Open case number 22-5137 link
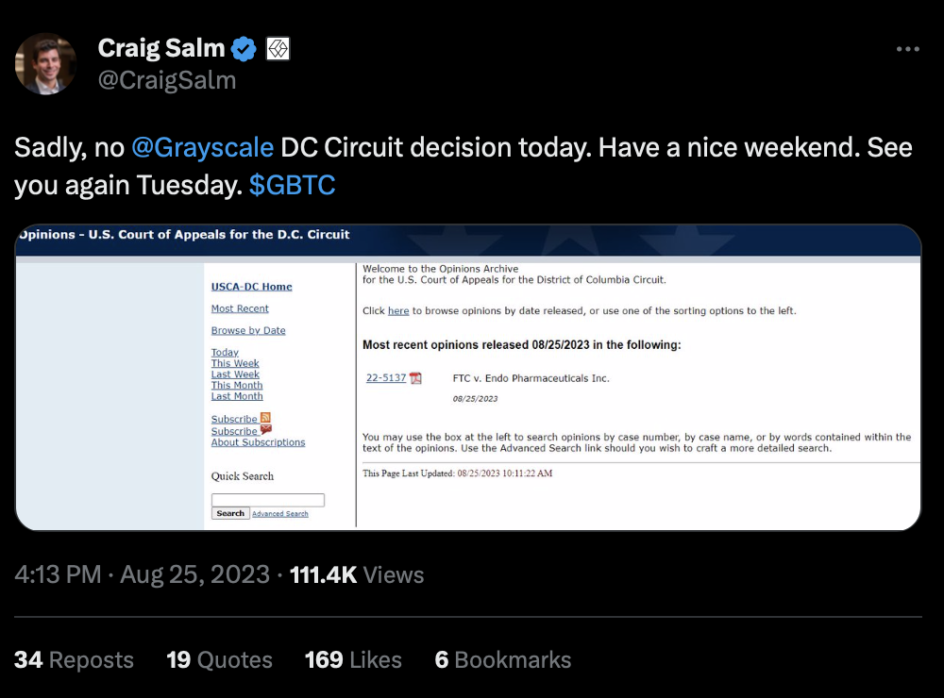This screenshot has height=698, width=944. [x=385, y=378]
